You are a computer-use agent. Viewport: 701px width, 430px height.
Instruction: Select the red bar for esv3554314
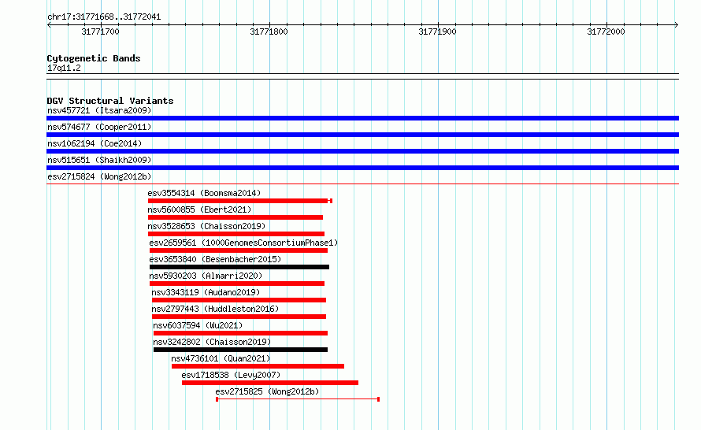[240, 201]
